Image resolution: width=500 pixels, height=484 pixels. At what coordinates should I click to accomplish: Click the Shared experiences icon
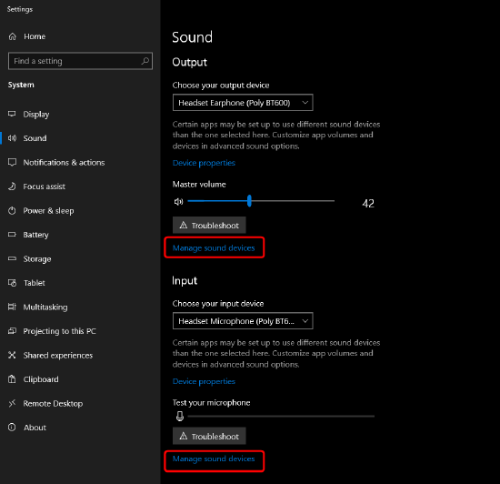coord(12,355)
